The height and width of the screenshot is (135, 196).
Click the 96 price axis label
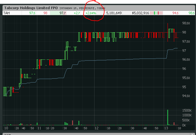(184, 69)
